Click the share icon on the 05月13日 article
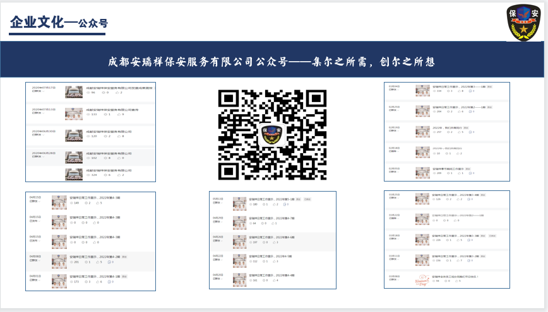 point(285,204)
